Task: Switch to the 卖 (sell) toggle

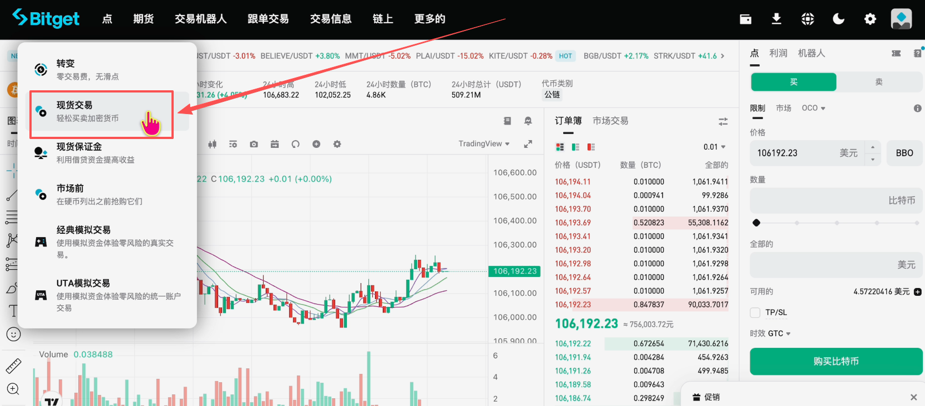Action: [878, 82]
